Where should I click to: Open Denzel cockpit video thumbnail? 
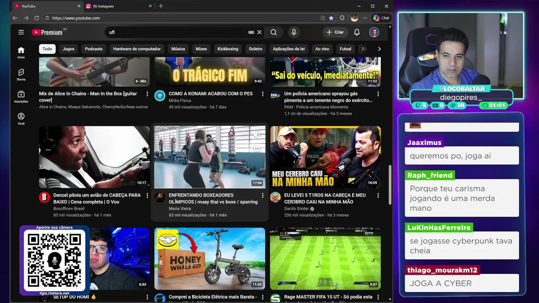[x=94, y=157]
